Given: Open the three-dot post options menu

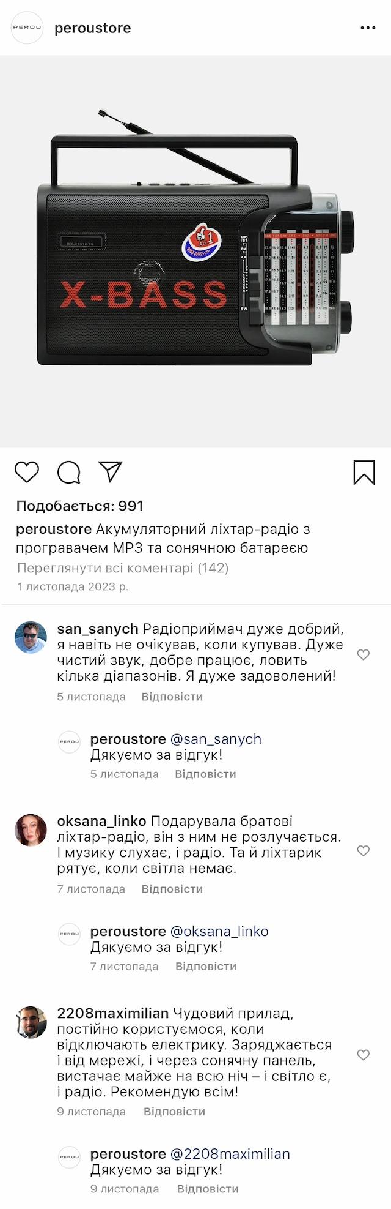Looking at the screenshot, I should tap(368, 28).
